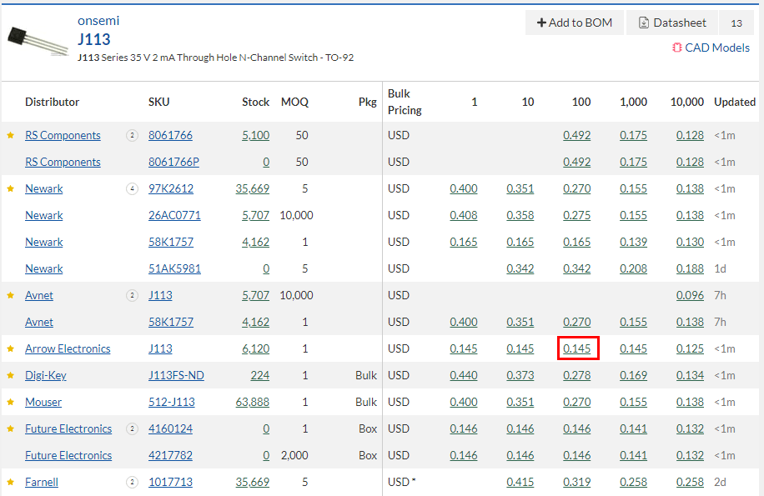764x496 pixels.
Task: Expand Farnell offers count badge
Action: pyautogui.click(x=132, y=482)
